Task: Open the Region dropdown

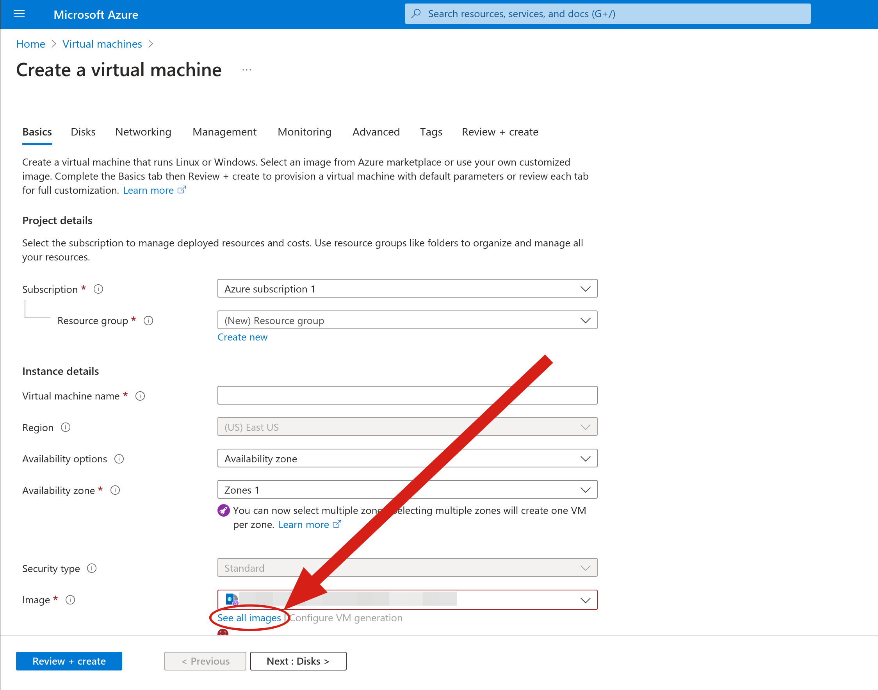Action: [x=407, y=426]
